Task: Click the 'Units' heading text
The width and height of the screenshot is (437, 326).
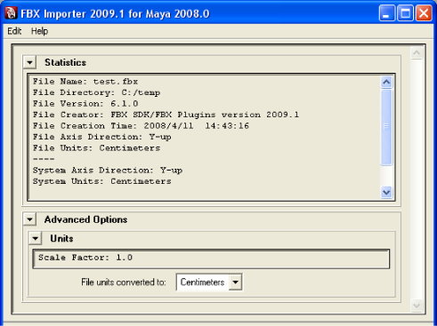Action: (x=61, y=238)
